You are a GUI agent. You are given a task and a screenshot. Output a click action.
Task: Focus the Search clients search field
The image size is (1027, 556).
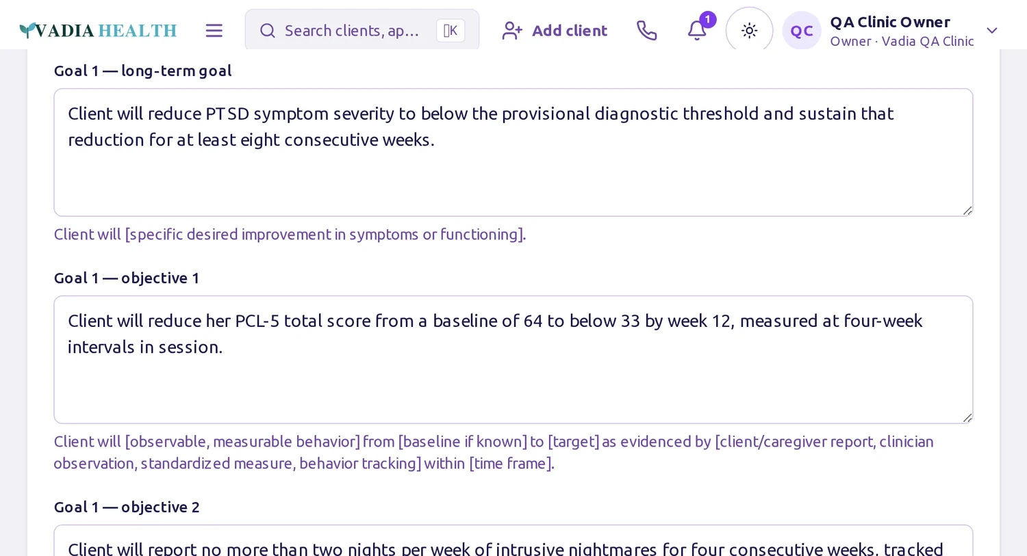[362, 31]
